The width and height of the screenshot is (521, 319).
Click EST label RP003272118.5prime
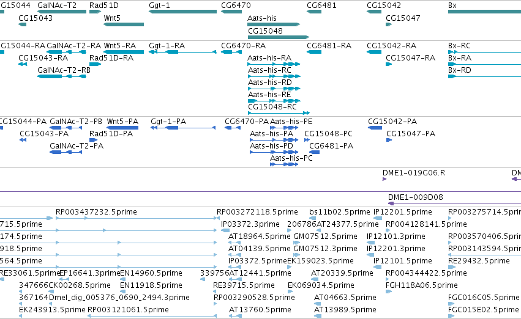coord(258,212)
